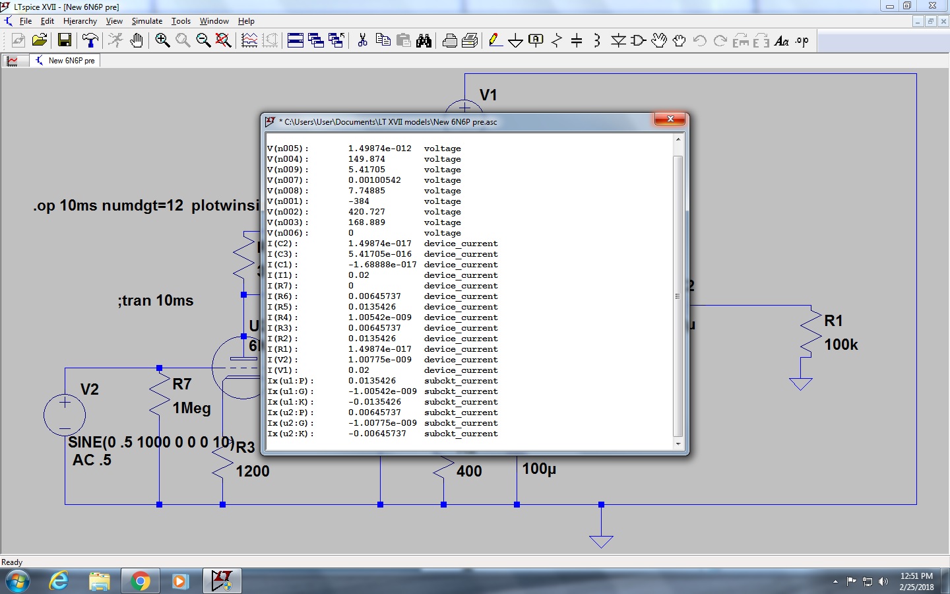Click the vertical scrollbar thumb in results
950x594 pixels.
coord(678,296)
